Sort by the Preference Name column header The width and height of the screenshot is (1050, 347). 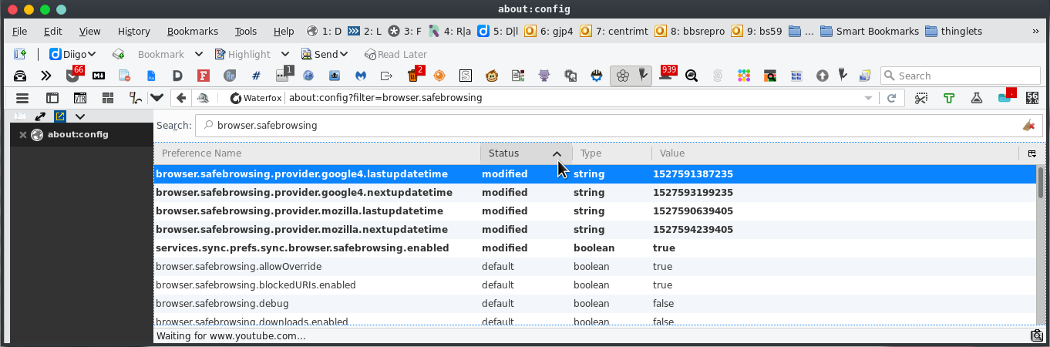tap(317, 153)
